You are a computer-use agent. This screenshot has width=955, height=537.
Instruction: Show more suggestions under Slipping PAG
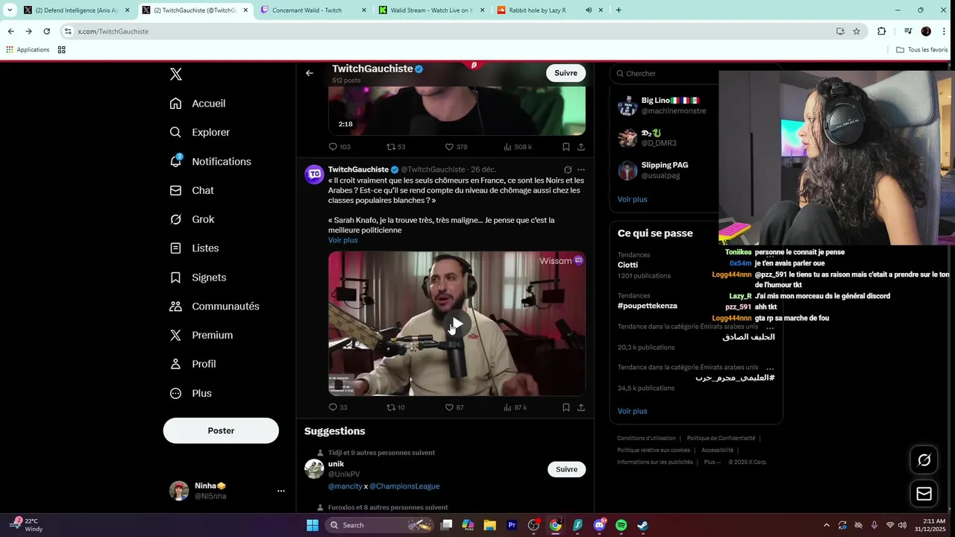[632, 199]
